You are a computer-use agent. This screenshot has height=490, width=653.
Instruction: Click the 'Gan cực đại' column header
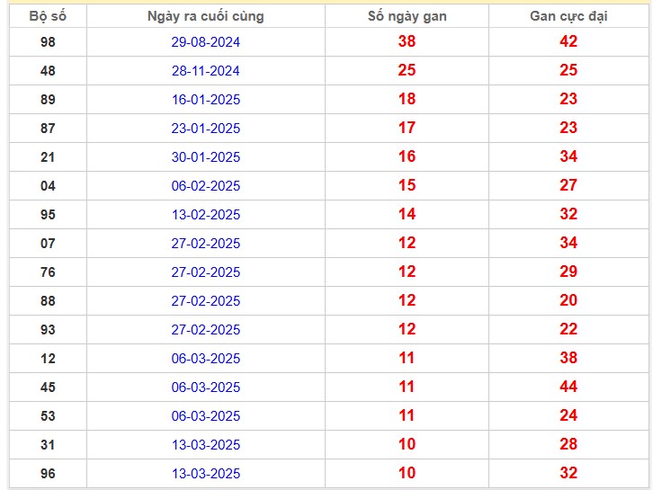pyautogui.click(x=568, y=16)
